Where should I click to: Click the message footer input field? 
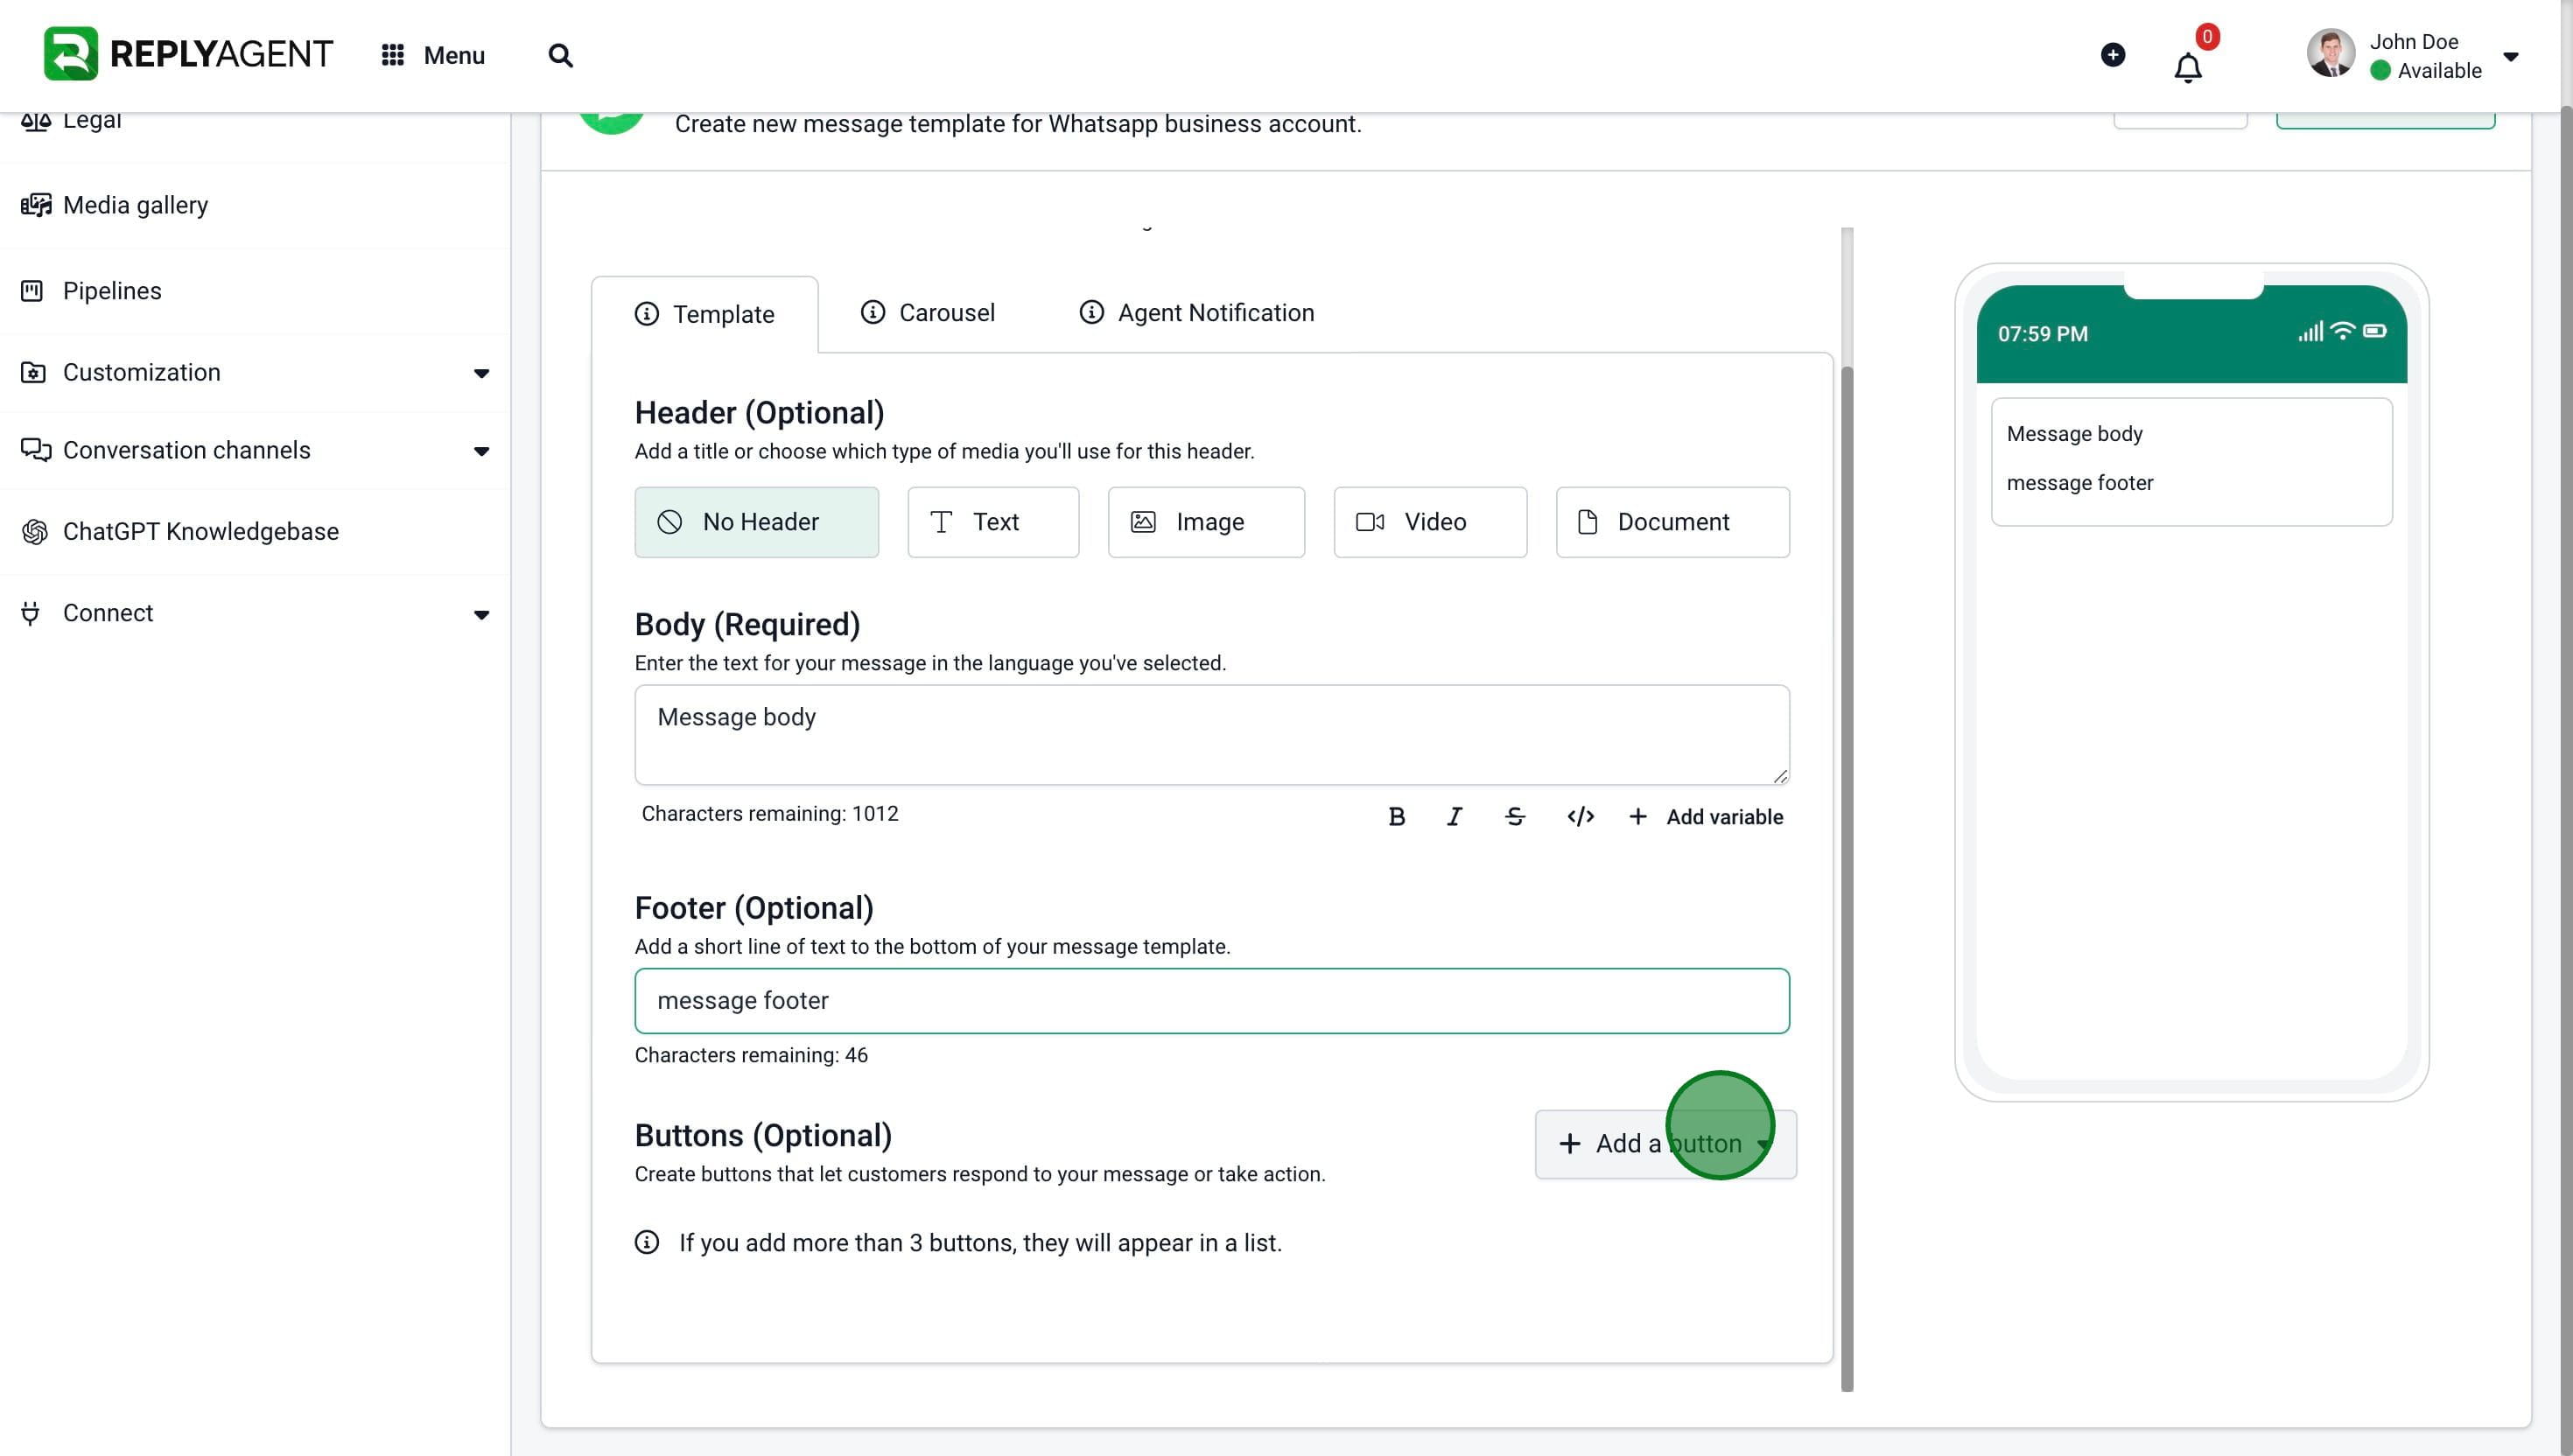[x=1212, y=1001]
